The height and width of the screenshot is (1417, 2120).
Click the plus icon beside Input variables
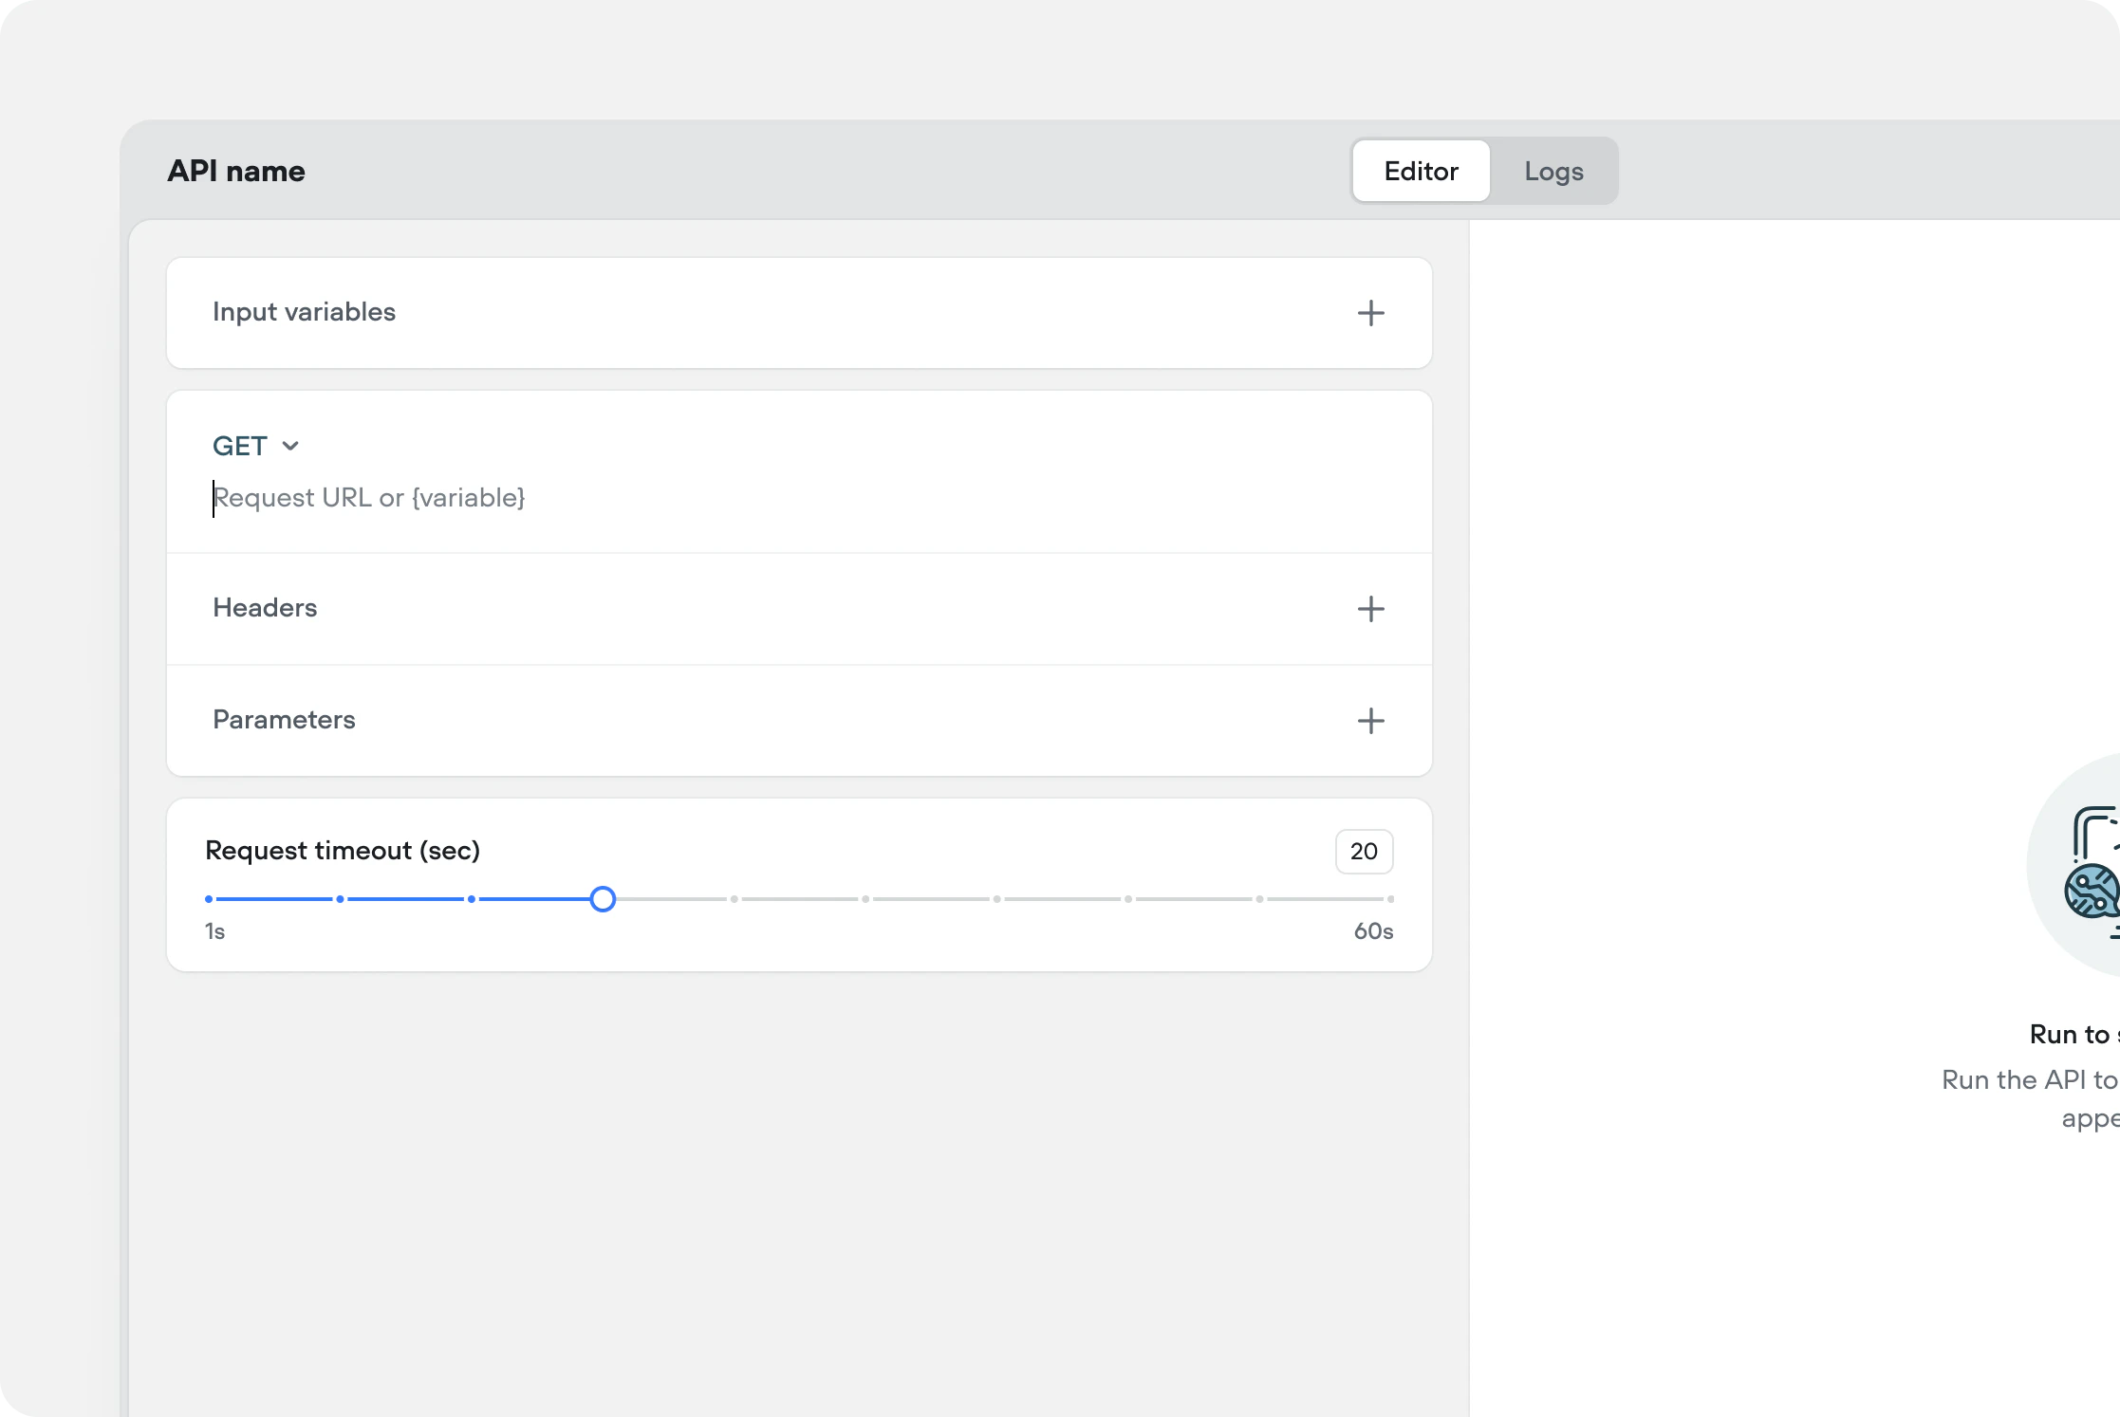tap(1370, 313)
